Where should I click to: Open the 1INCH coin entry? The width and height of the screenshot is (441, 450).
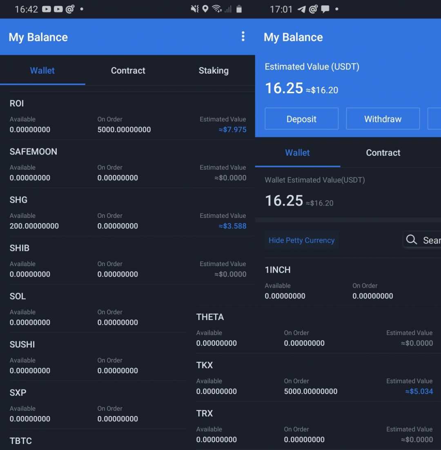point(278,270)
